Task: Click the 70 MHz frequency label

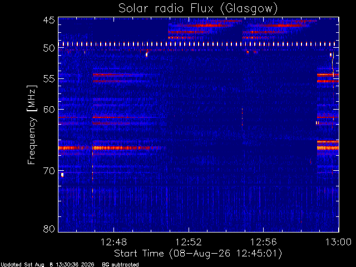Action: point(49,171)
